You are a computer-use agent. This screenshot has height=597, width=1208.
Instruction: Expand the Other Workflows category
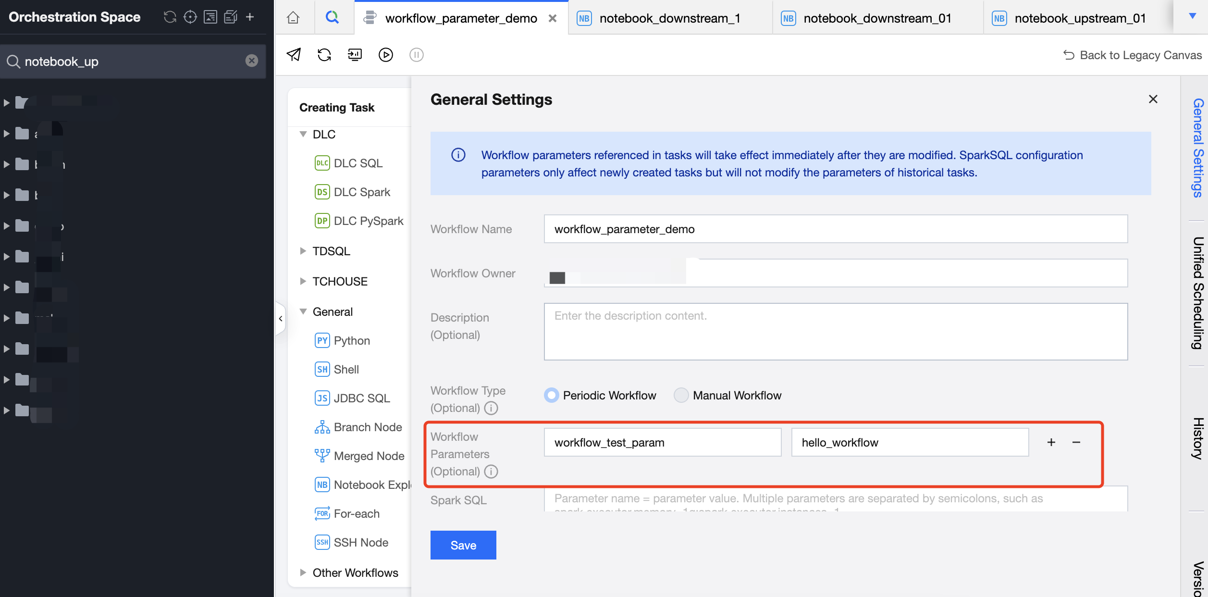coord(303,572)
